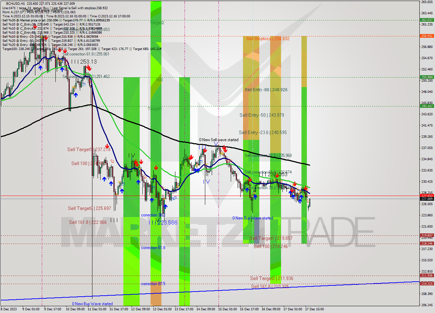Viewport: 435px width, 313px height.
Task: Click the 'Sell Target2 | 225.697' label
Action: point(89,209)
